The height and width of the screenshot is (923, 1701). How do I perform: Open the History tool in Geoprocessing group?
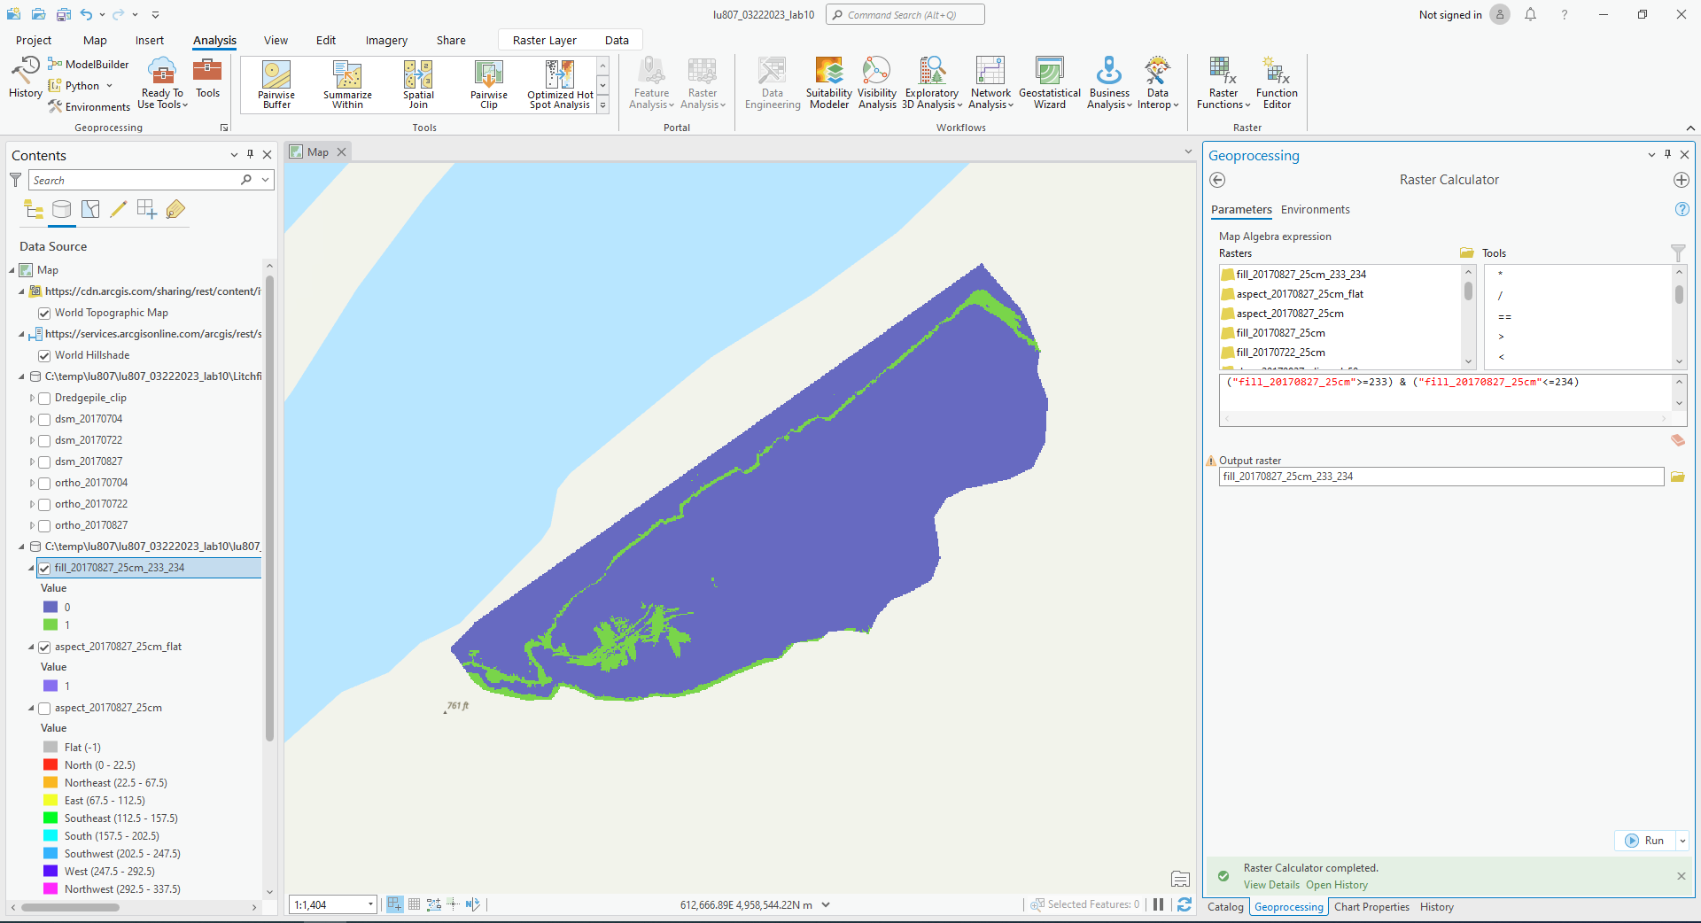(26, 76)
